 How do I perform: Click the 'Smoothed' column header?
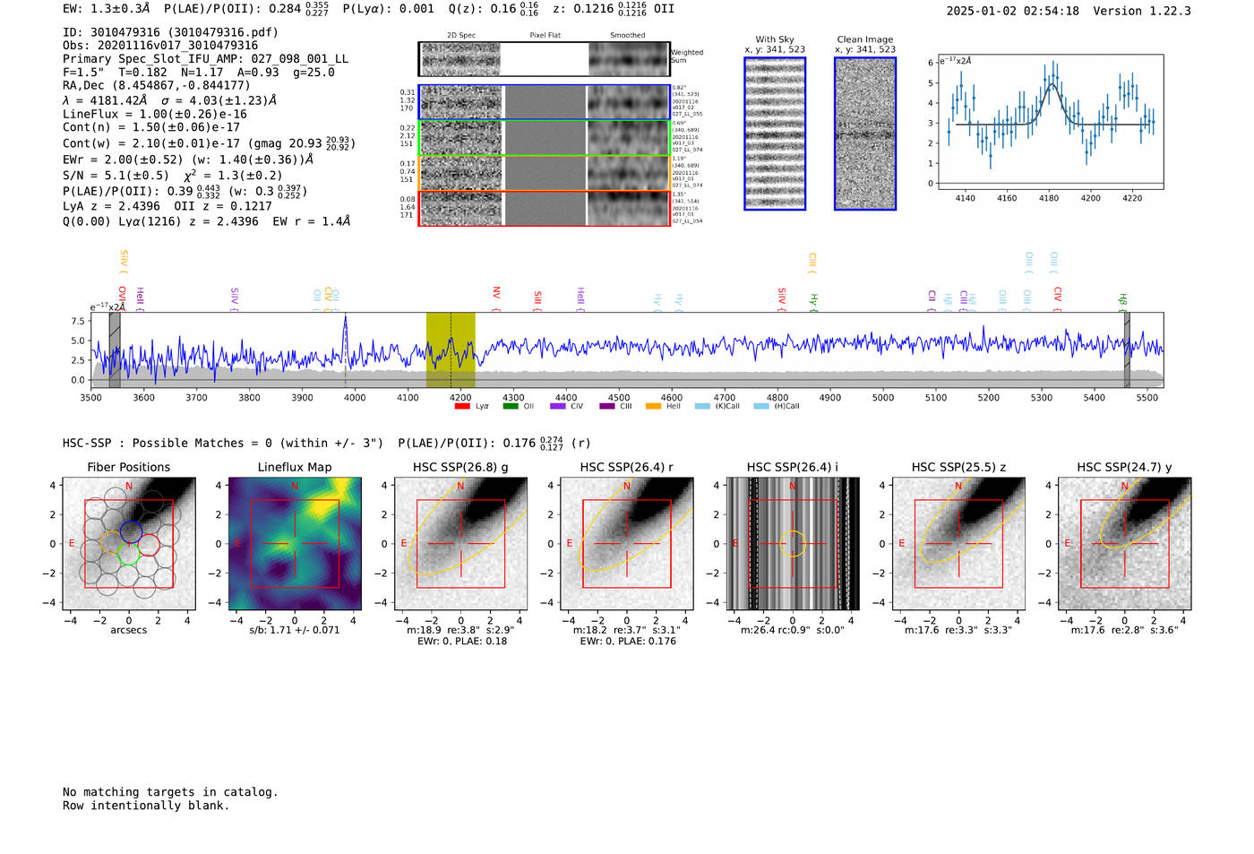[627, 36]
